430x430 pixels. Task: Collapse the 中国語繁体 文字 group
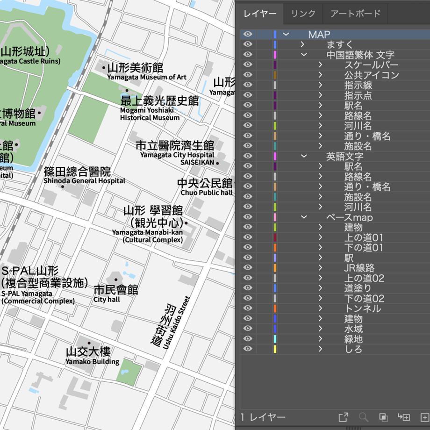point(304,54)
